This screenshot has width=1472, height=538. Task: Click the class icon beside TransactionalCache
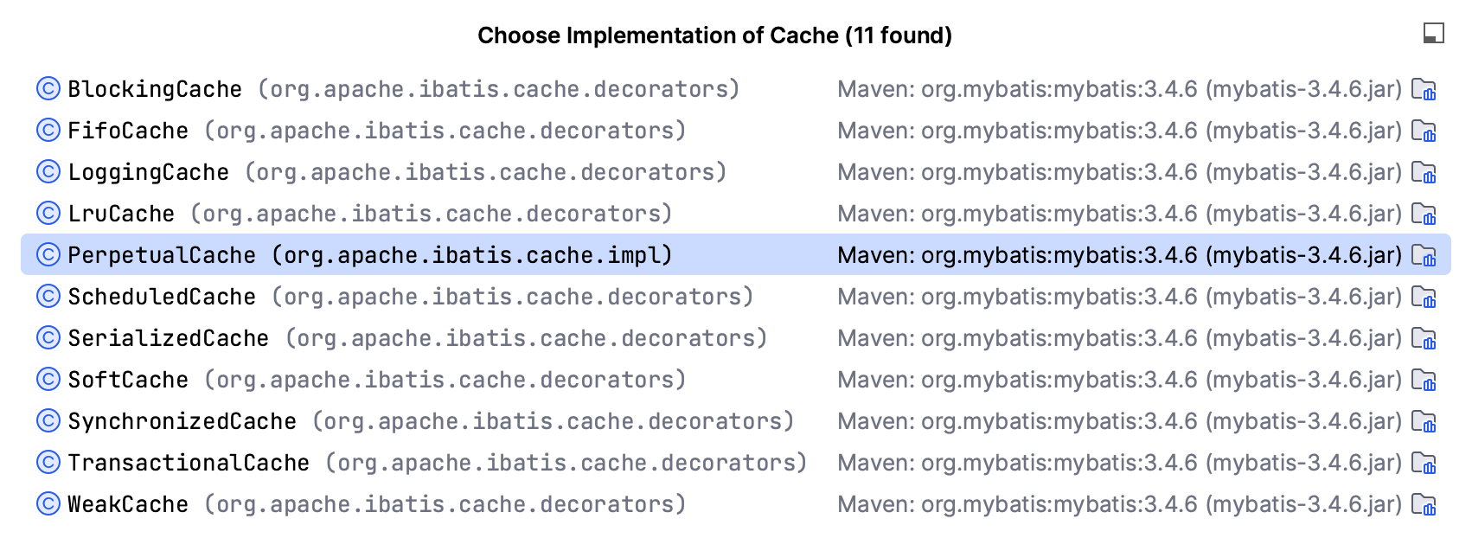[x=48, y=463]
